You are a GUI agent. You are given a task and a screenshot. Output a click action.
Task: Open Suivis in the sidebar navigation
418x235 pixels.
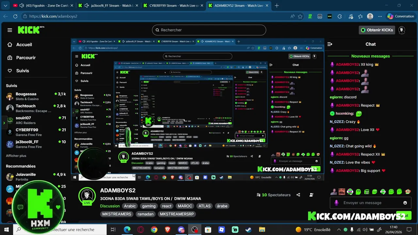pos(18,70)
